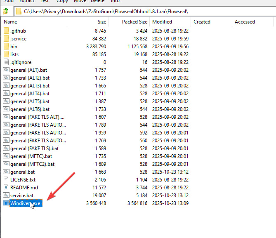
Task: Click the general (FAKE TLS).bat file icon
Action: tap(6, 148)
